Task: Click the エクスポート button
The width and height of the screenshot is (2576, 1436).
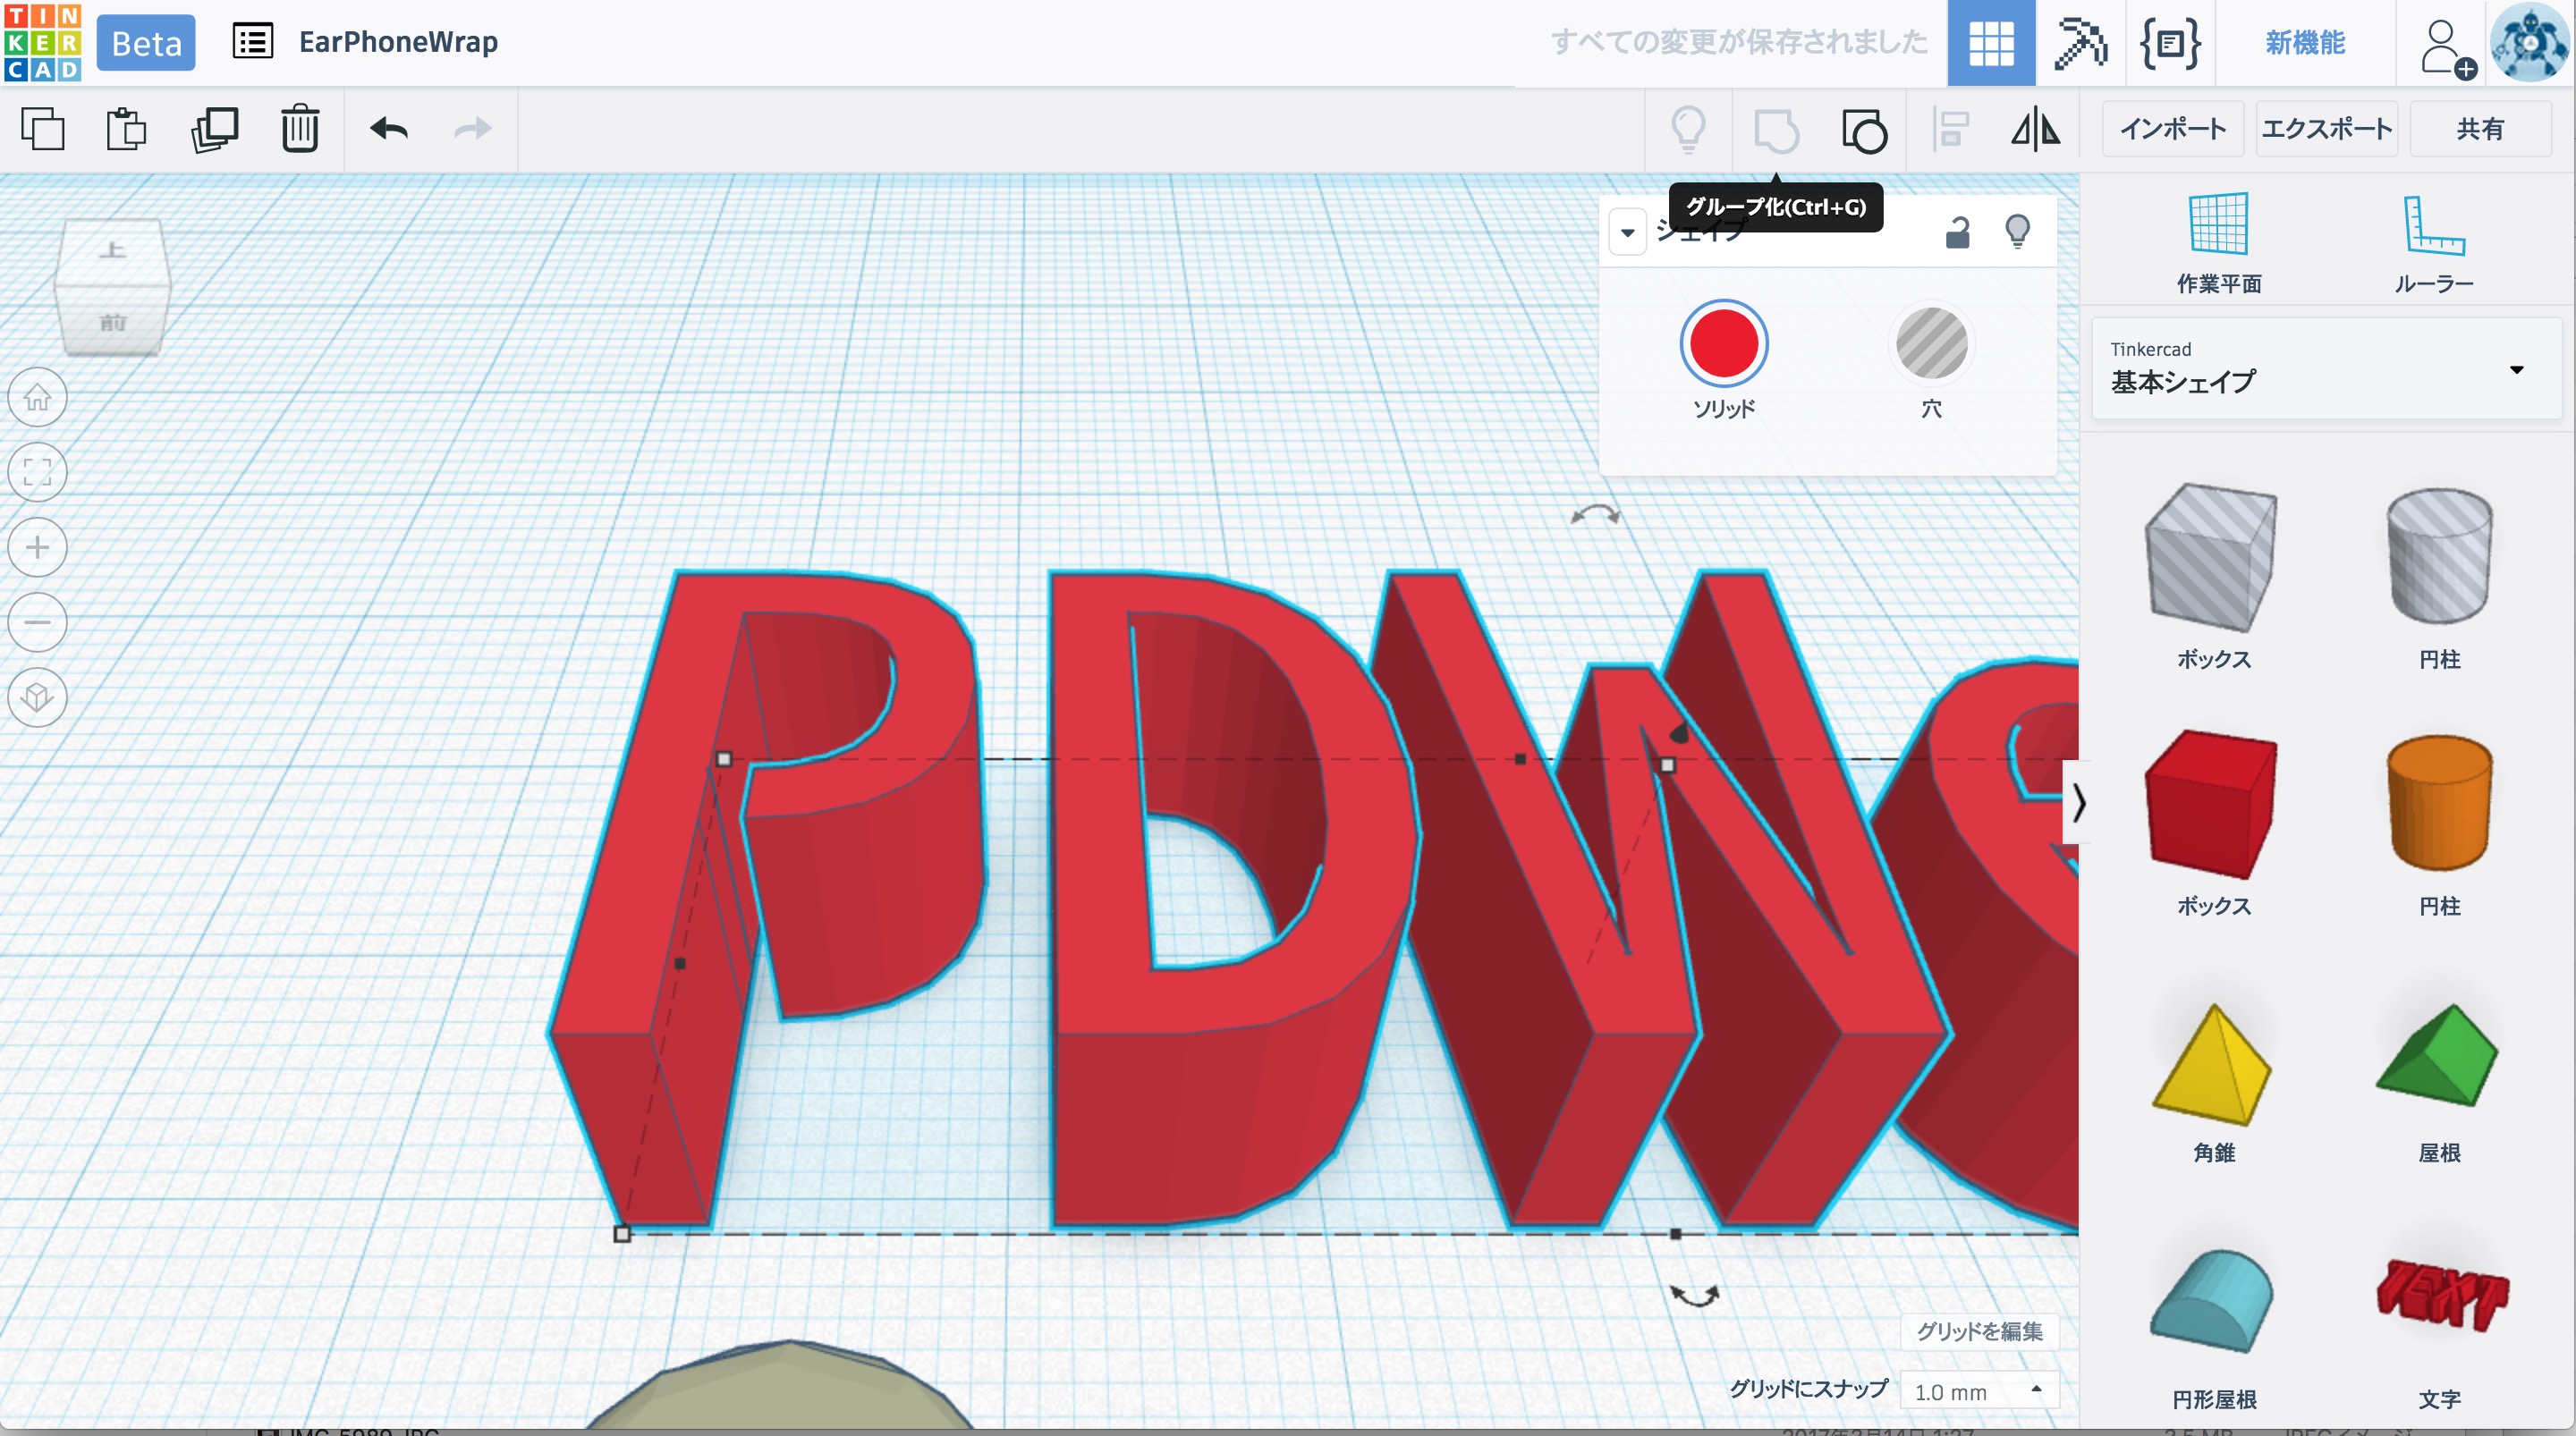Action: tap(2326, 129)
